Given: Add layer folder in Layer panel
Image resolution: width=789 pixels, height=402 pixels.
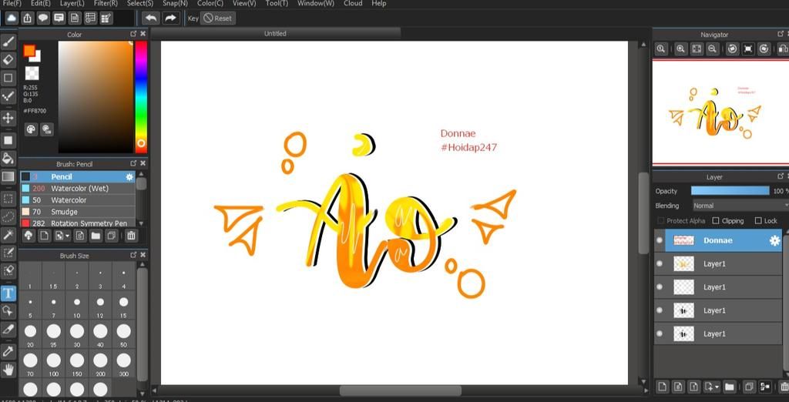Looking at the screenshot, I should click(x=729, y=387).
